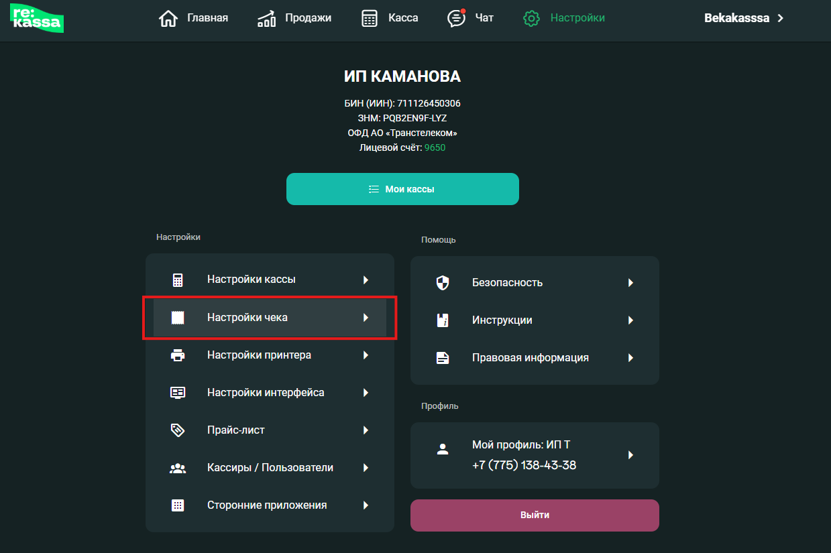Open the Инструкции help item
The height and width of the screenshot is (553, 831).
coord(535,320)
